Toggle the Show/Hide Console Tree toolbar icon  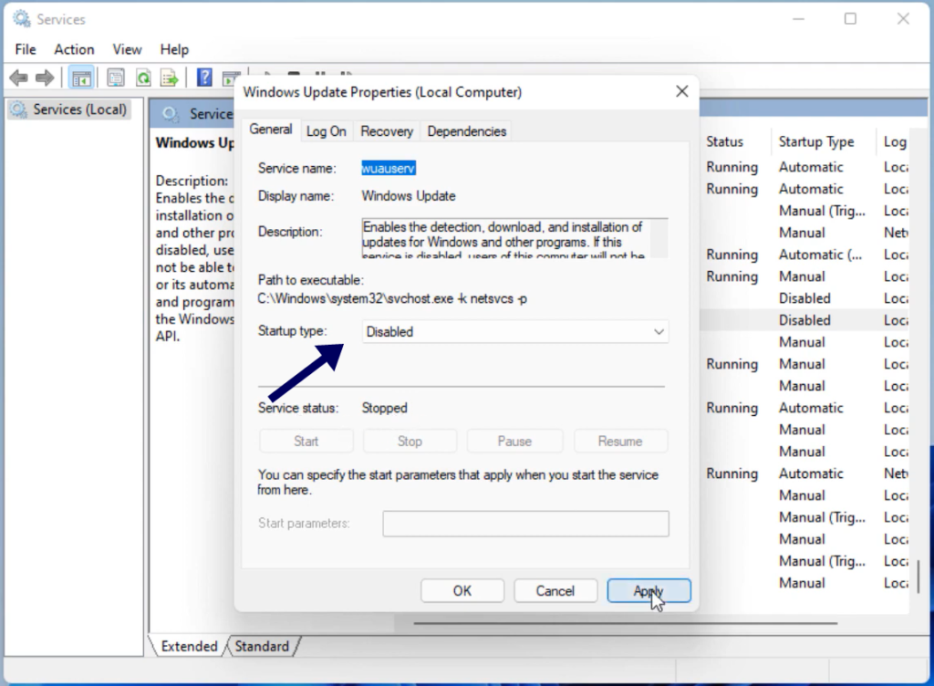(x=81, y=77)
